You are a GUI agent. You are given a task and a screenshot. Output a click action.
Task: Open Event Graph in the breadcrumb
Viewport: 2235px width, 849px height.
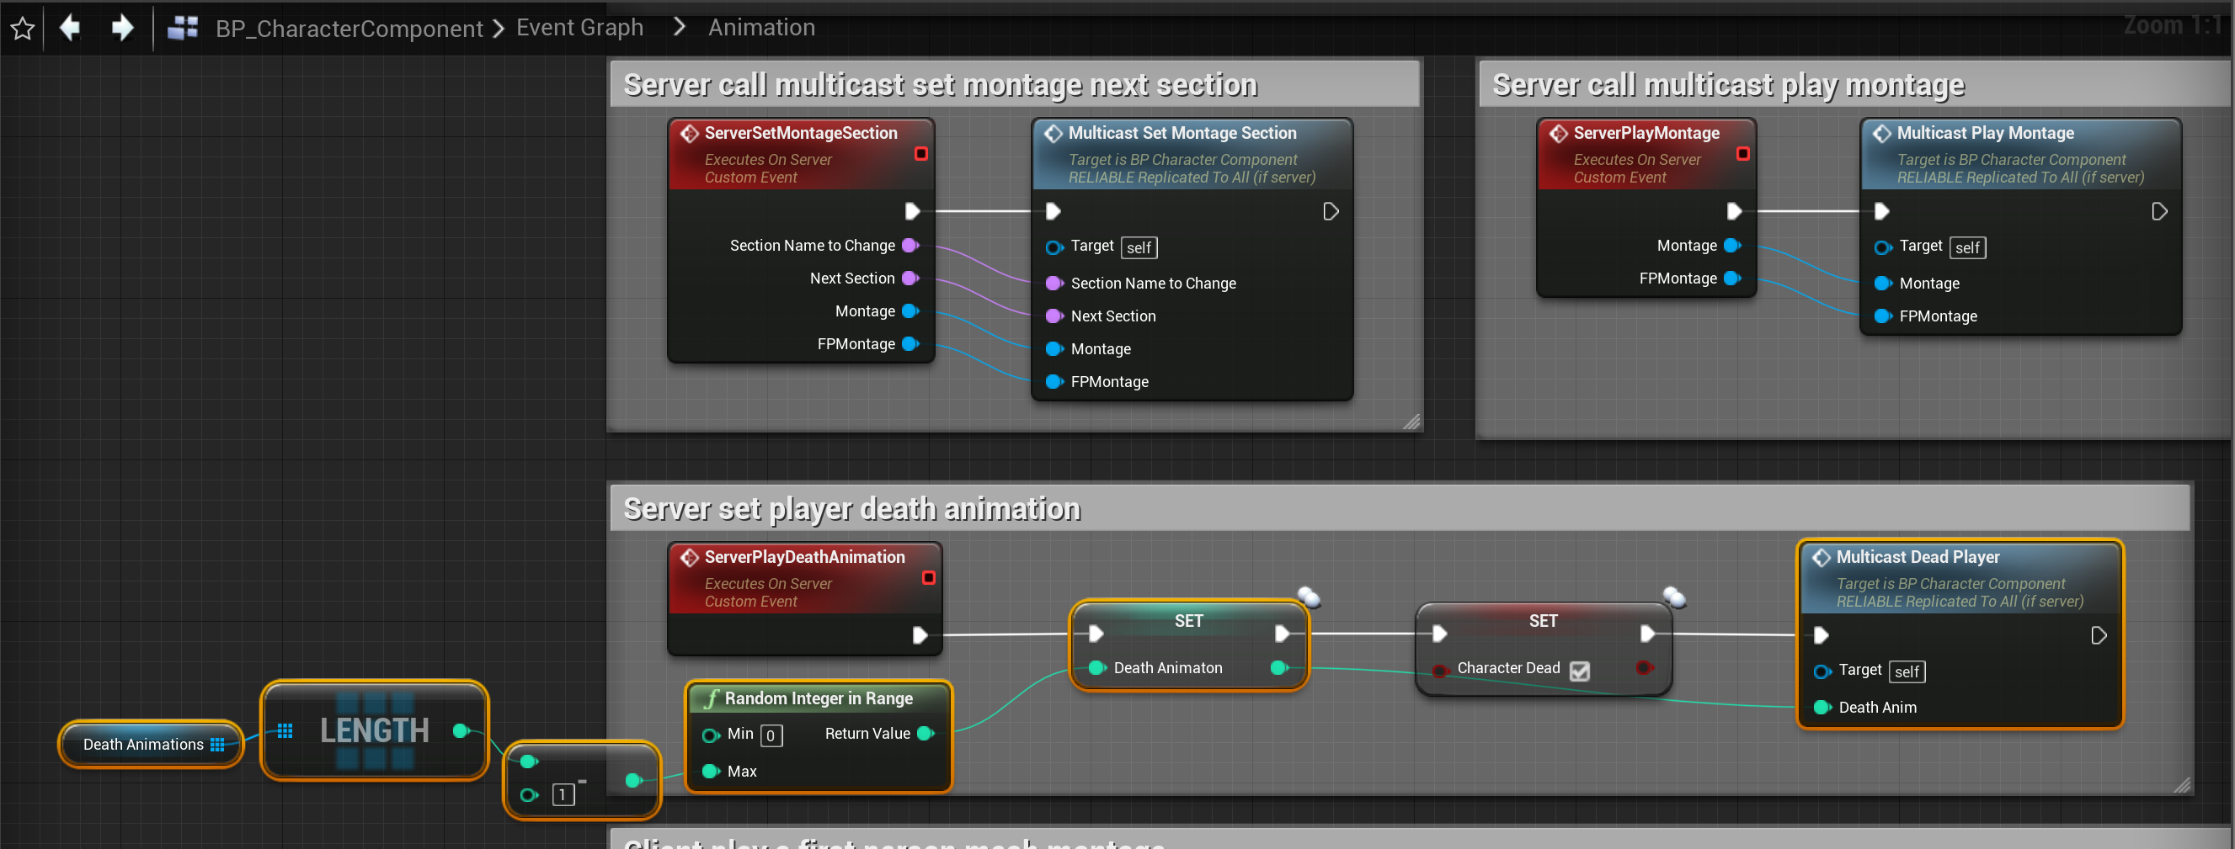579,28
